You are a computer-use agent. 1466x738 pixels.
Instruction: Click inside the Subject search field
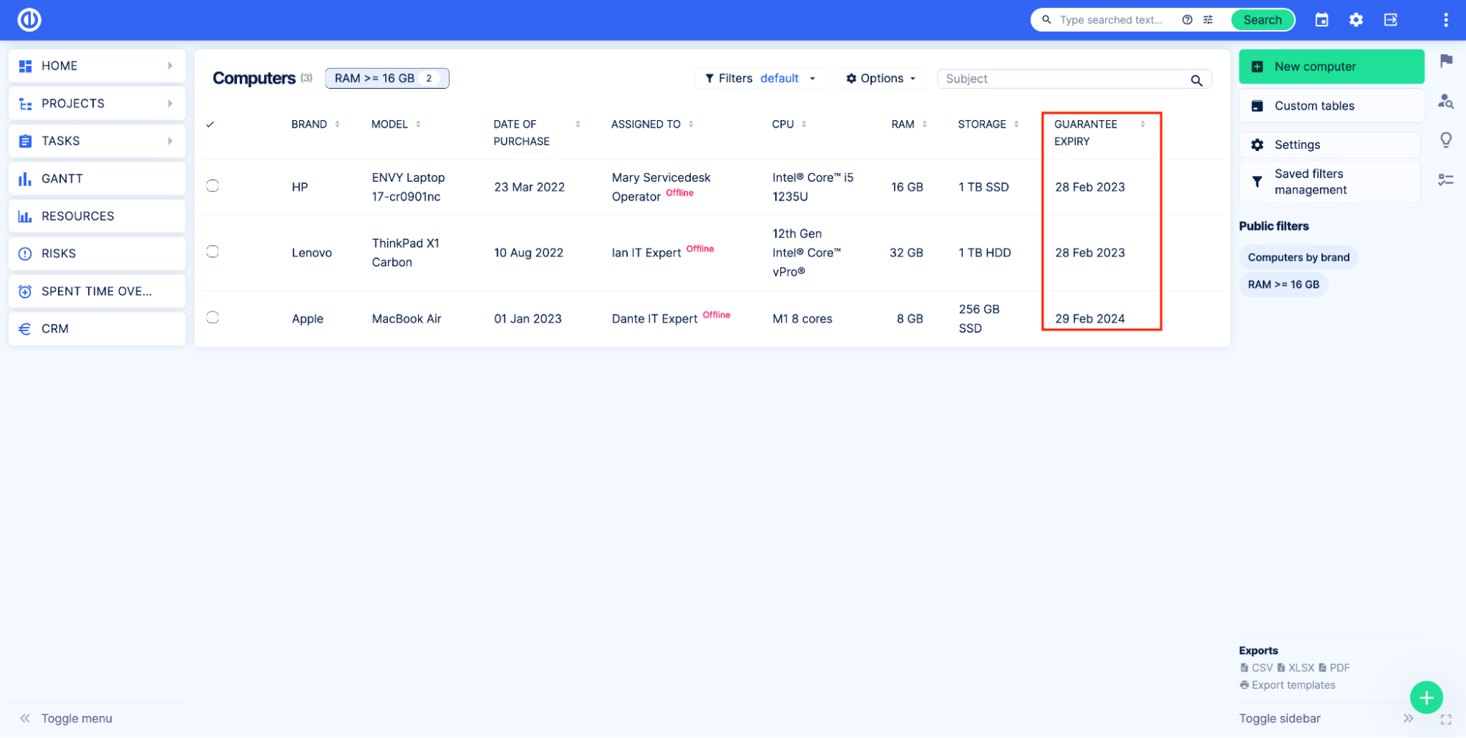point(1063,78)
